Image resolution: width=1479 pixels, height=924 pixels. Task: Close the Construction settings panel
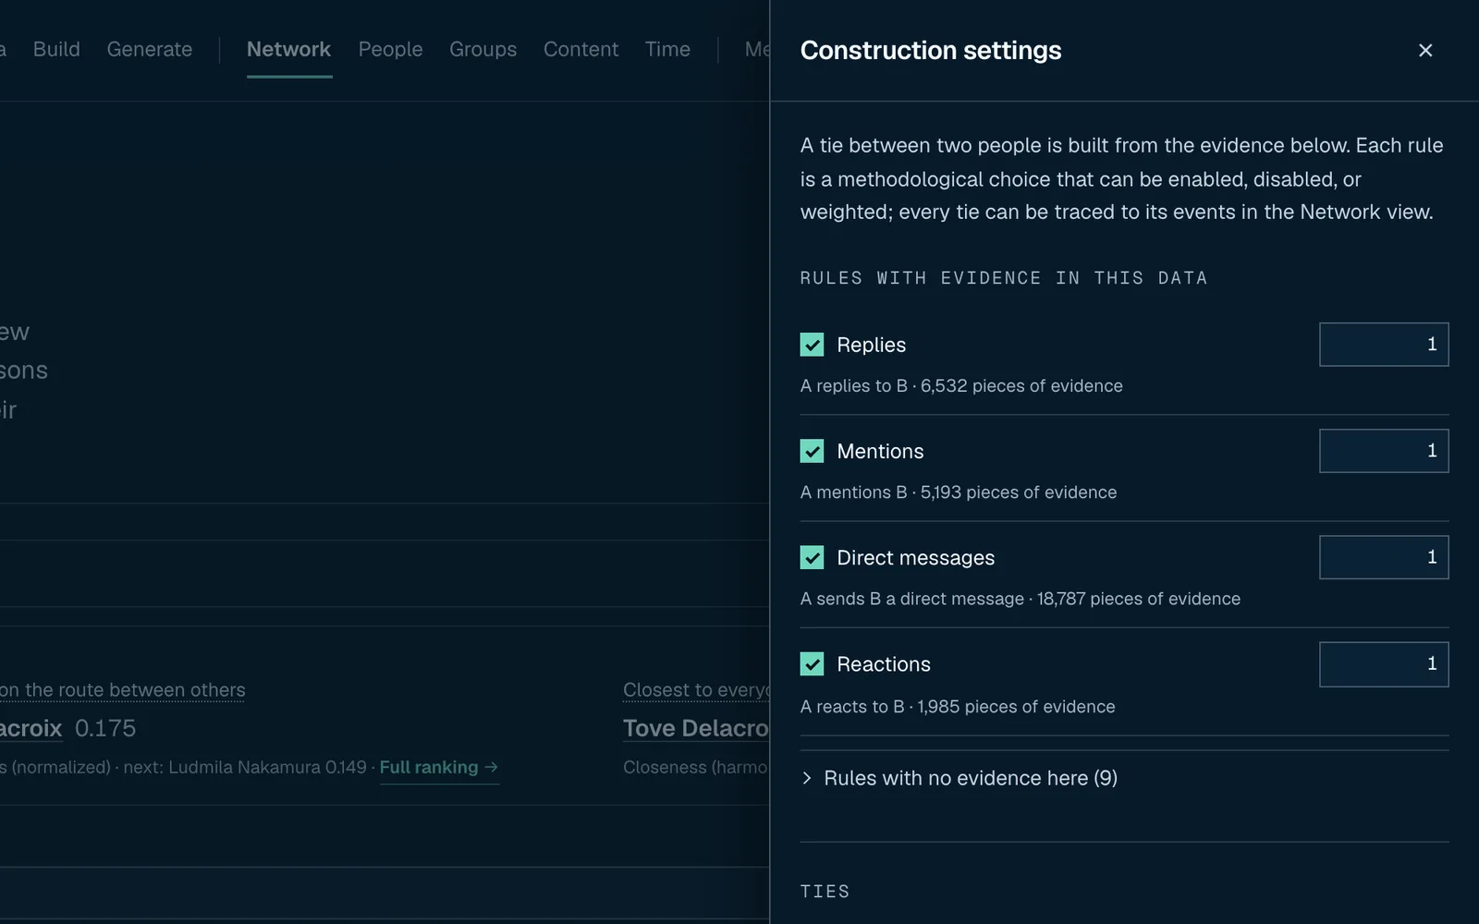click(1424, 50)
